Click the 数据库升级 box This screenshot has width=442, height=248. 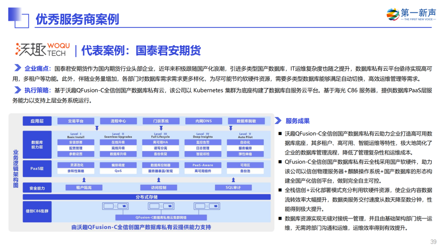pos(118,154)
